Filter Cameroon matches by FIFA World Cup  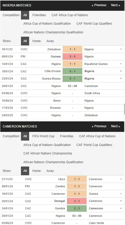pos(43,136)
